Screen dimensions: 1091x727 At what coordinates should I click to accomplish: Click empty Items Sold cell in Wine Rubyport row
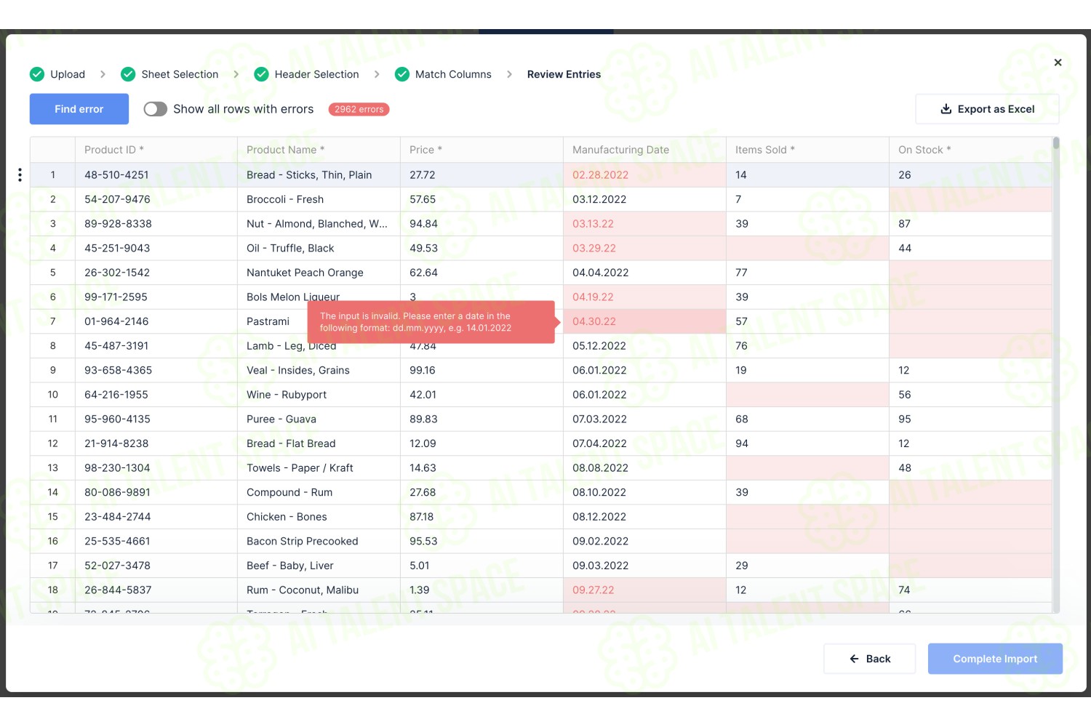807,395
